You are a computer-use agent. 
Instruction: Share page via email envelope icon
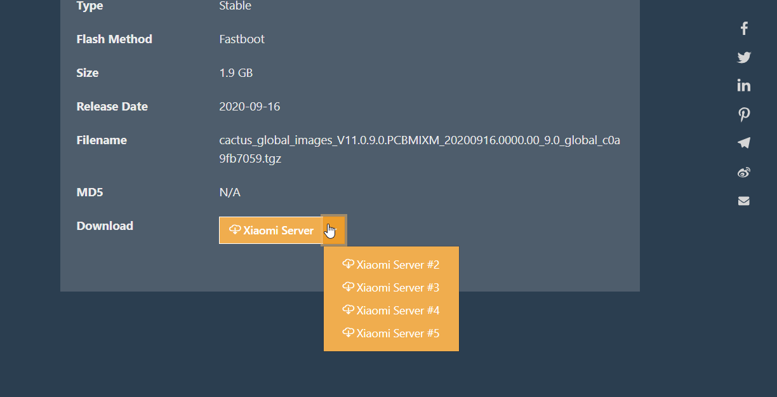[744, 201]
